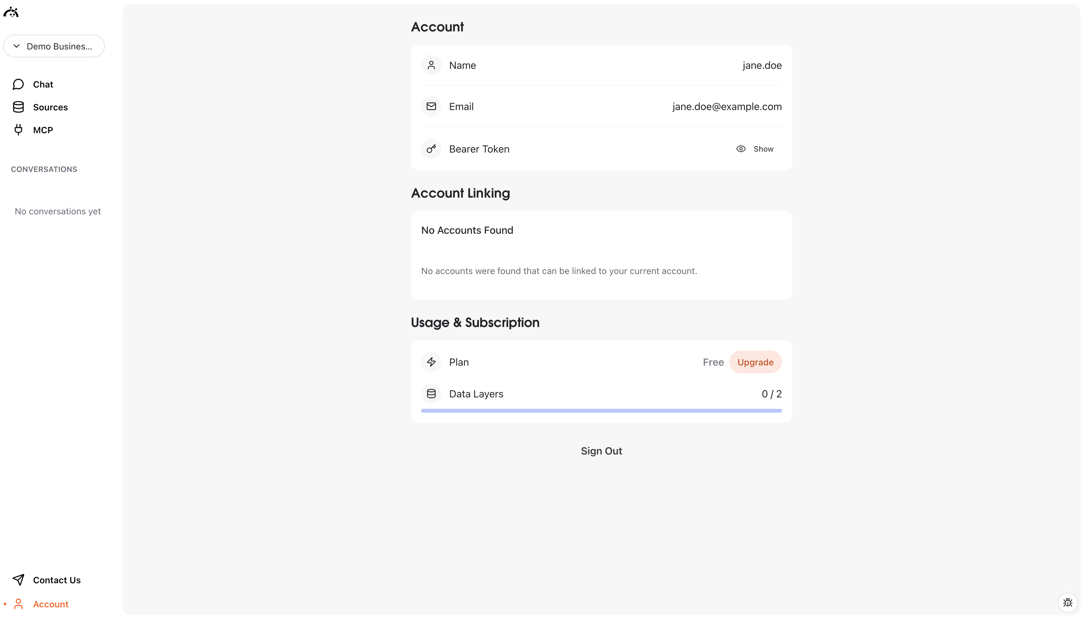This screenshot has height=621, width=1085.
Task: Click the Data Layers usage progress bar
Action: (x=601, y=410)
